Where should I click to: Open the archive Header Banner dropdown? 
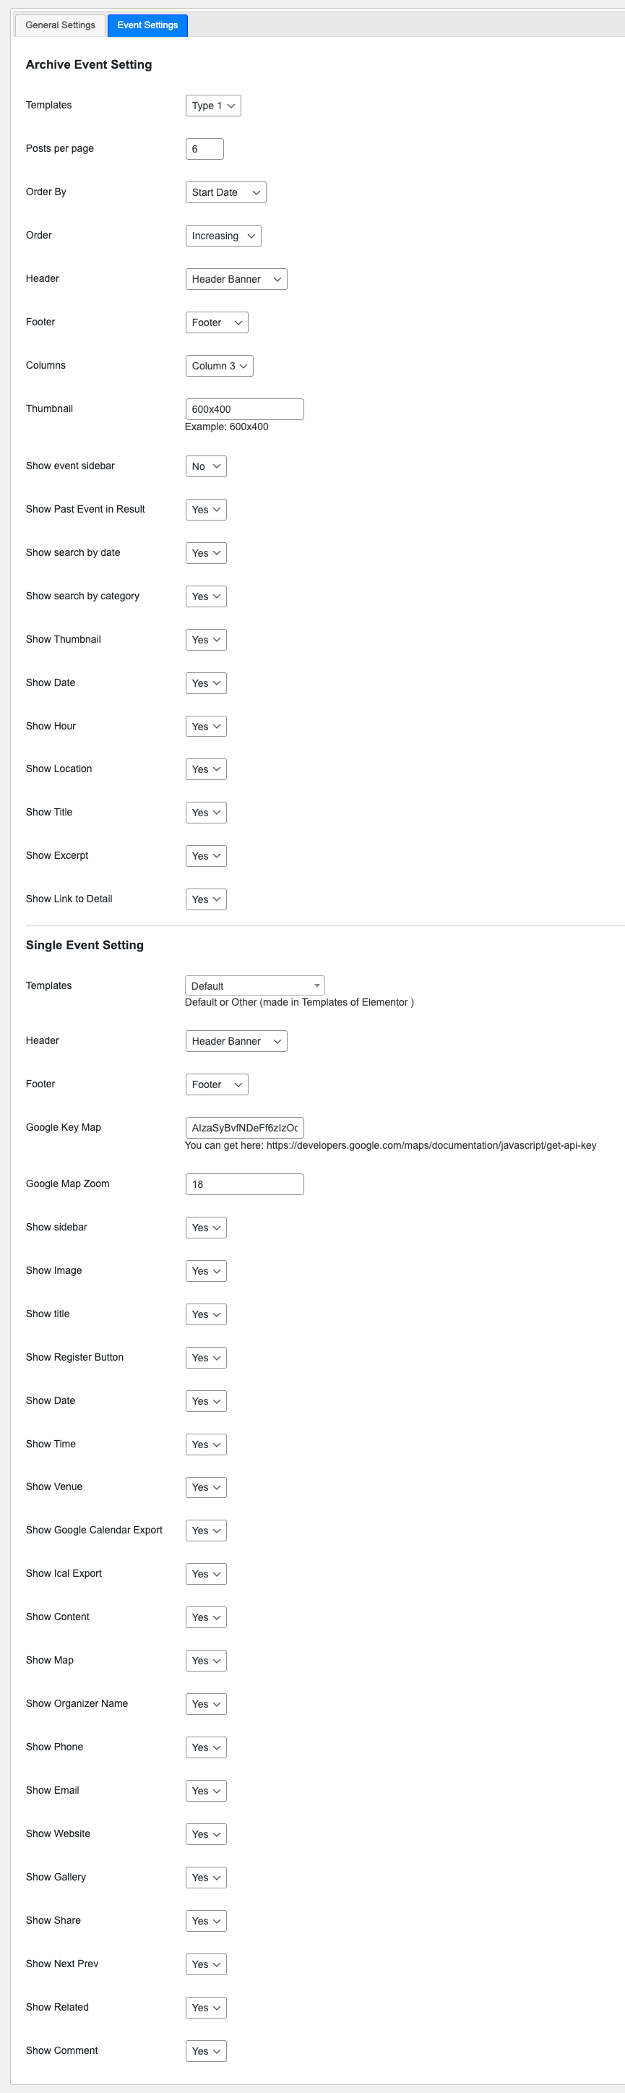coord(236,280)
